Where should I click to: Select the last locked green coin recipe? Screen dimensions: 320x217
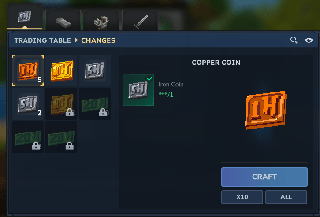click(x=61, y=137)
